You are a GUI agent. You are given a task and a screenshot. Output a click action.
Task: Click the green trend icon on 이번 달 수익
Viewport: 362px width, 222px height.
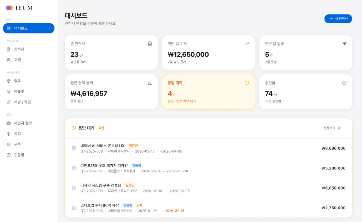click(247, 43)
